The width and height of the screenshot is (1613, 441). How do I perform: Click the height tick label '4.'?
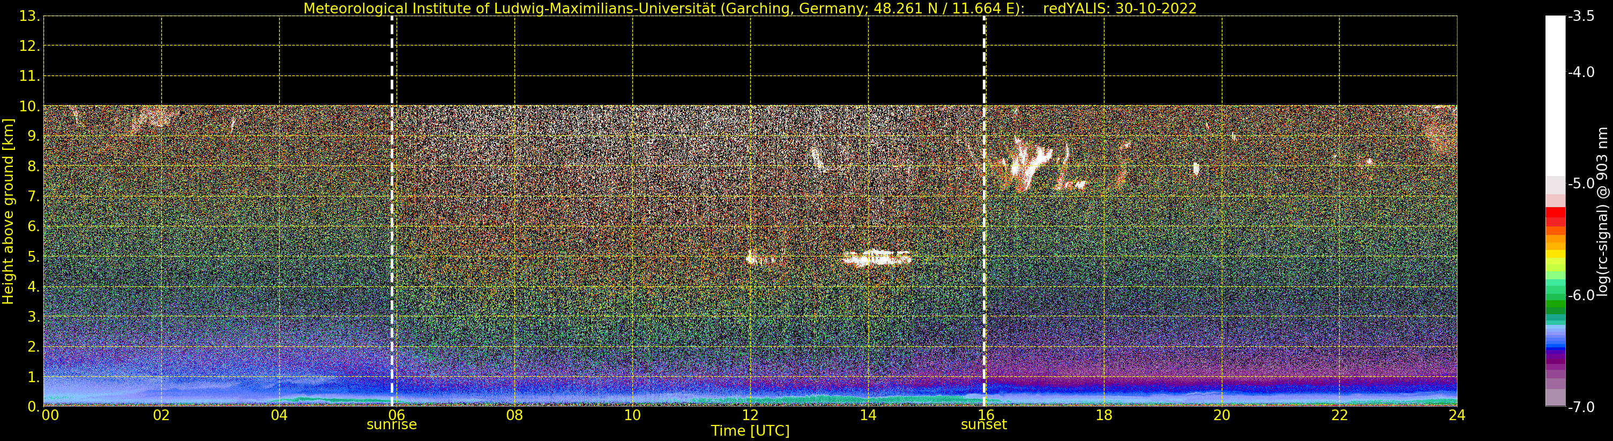[x=34, y=287]
